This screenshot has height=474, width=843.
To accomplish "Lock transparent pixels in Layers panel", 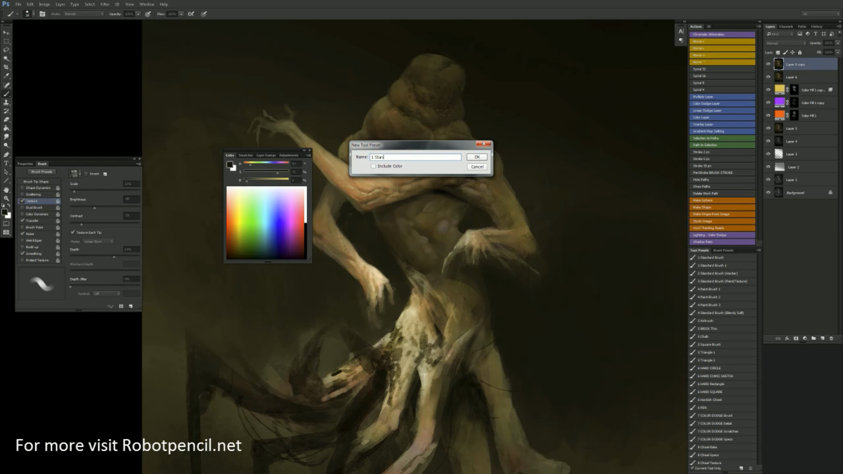I will [x=778, y=52].
